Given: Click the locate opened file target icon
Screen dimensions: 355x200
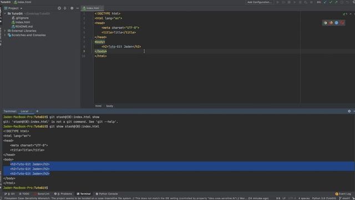Looking at the screenshot, I should coord(59,8).
